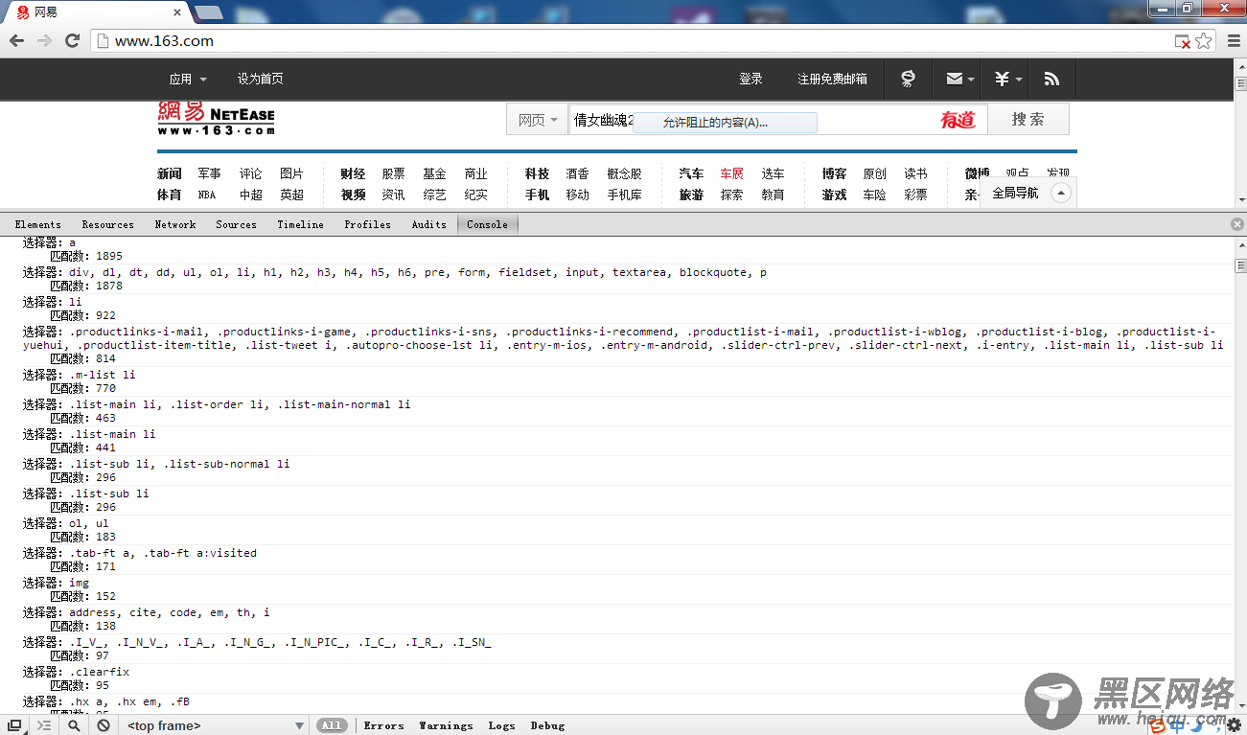The image size is (1247, 735).
Task: Click the RSS feed icon
Action: 1051,80
